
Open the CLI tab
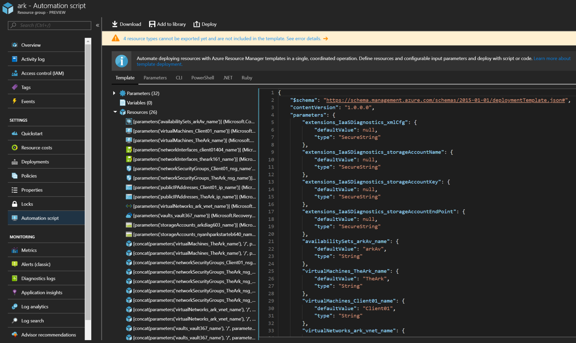[179, 78]
